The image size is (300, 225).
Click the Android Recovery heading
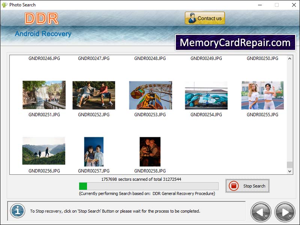coord(43,34)
